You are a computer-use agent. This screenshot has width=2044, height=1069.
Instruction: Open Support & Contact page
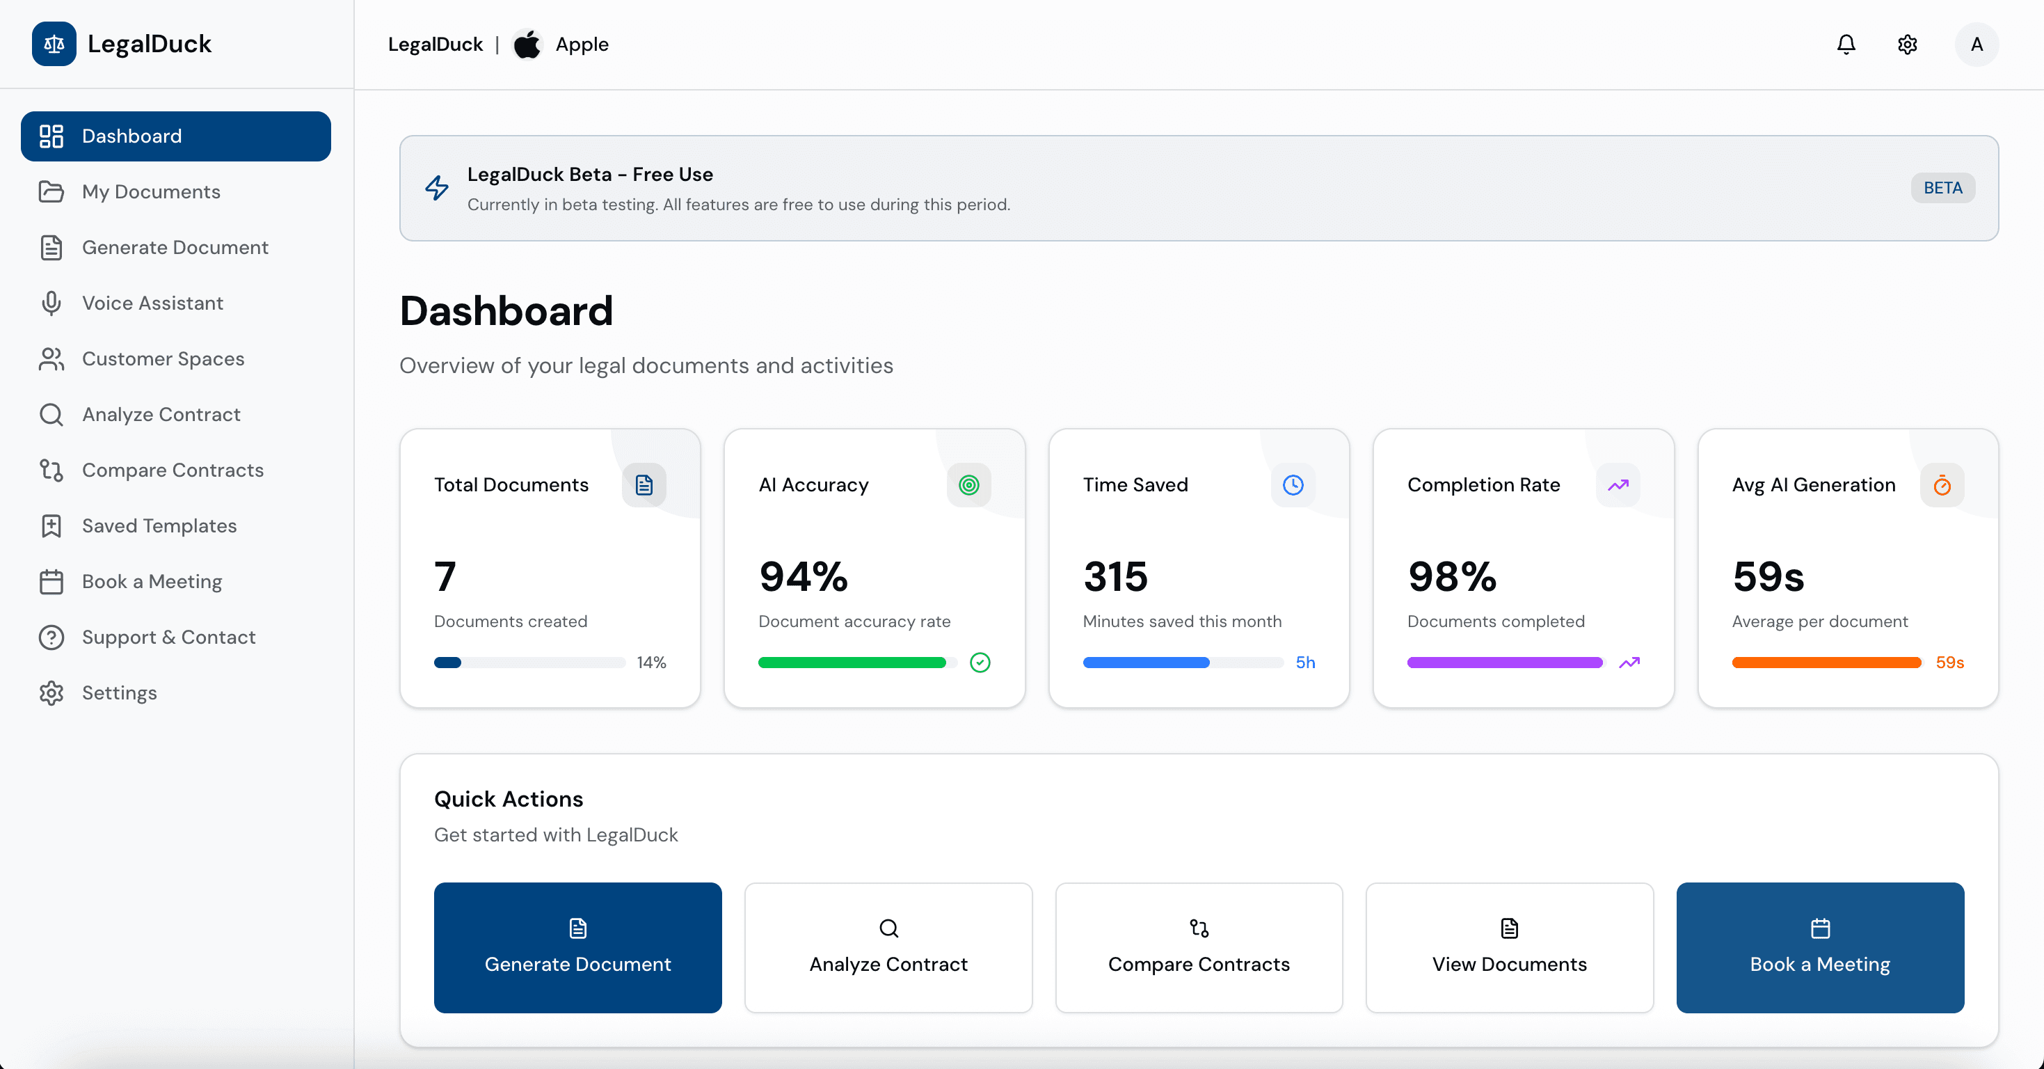coord(175,638)
